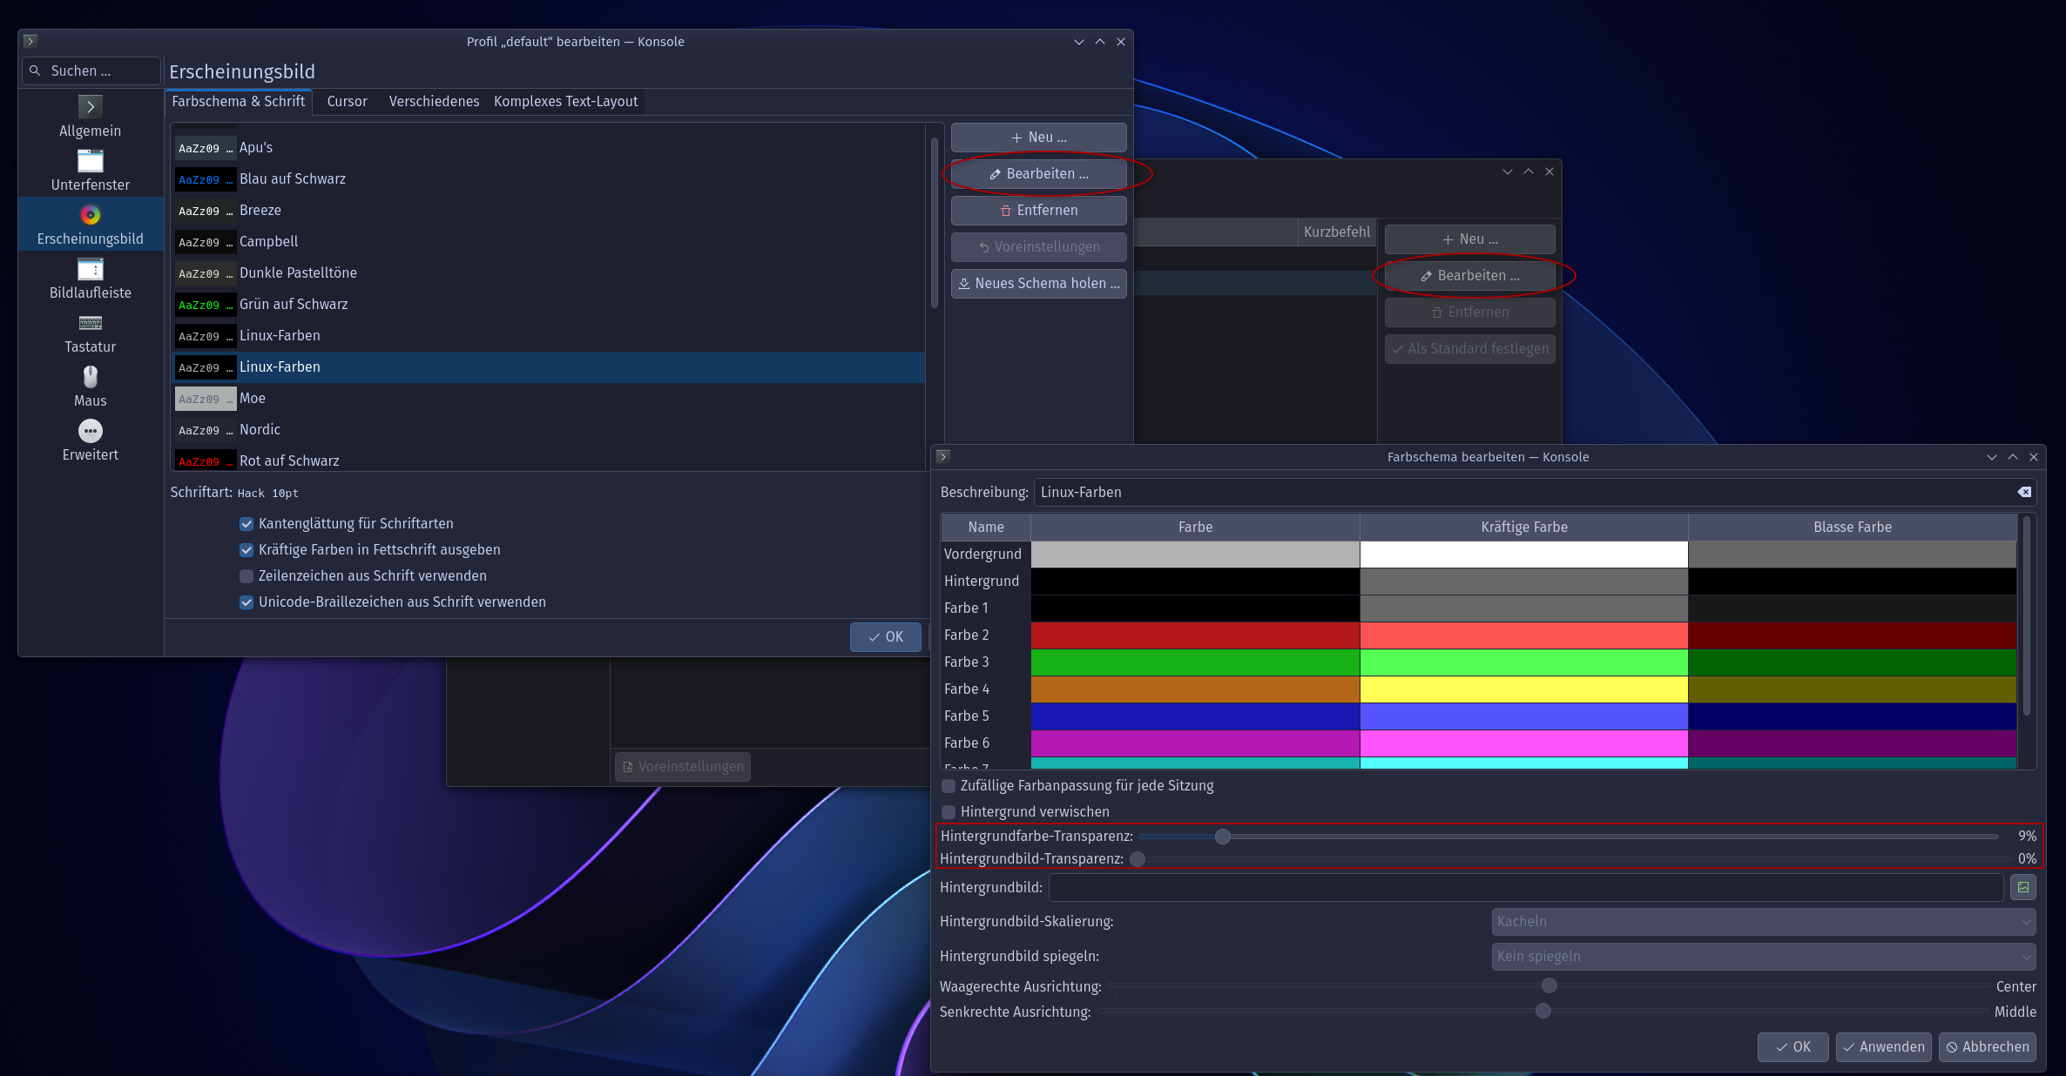
Task: Switch to the Farbschema & Schrift tab
Action: (x=239, y=101)
